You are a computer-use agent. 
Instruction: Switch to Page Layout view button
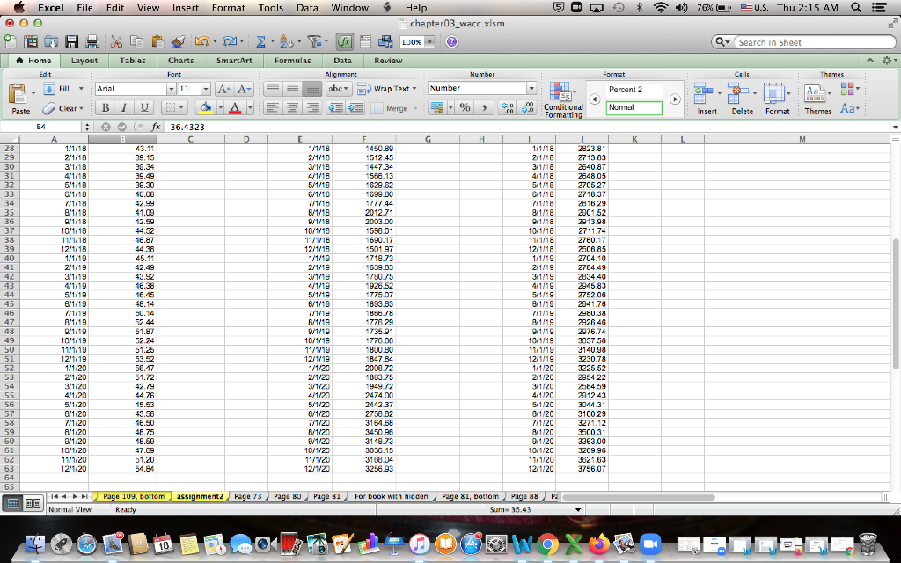(x=33, y=503)
